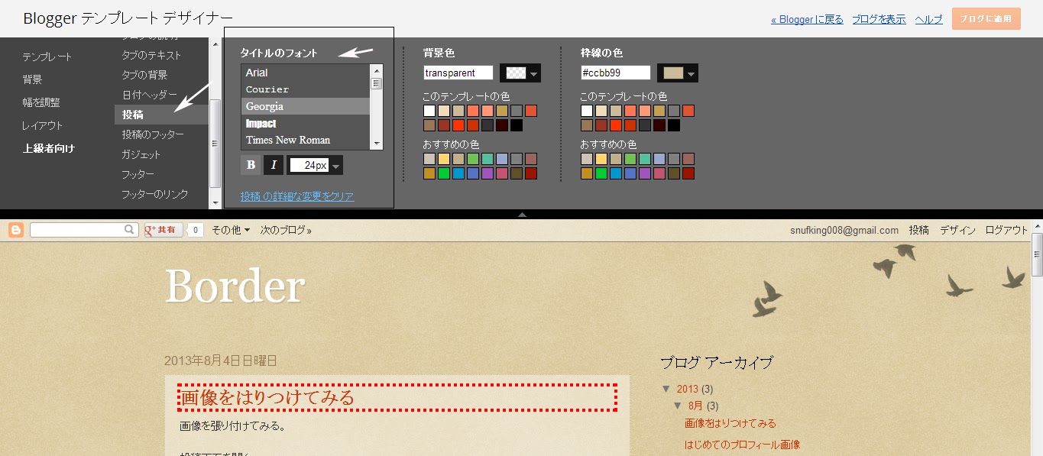This screenshot has height=456, width=1043.
Task: Click the font list scroll-down arrow
Action: 376,144
